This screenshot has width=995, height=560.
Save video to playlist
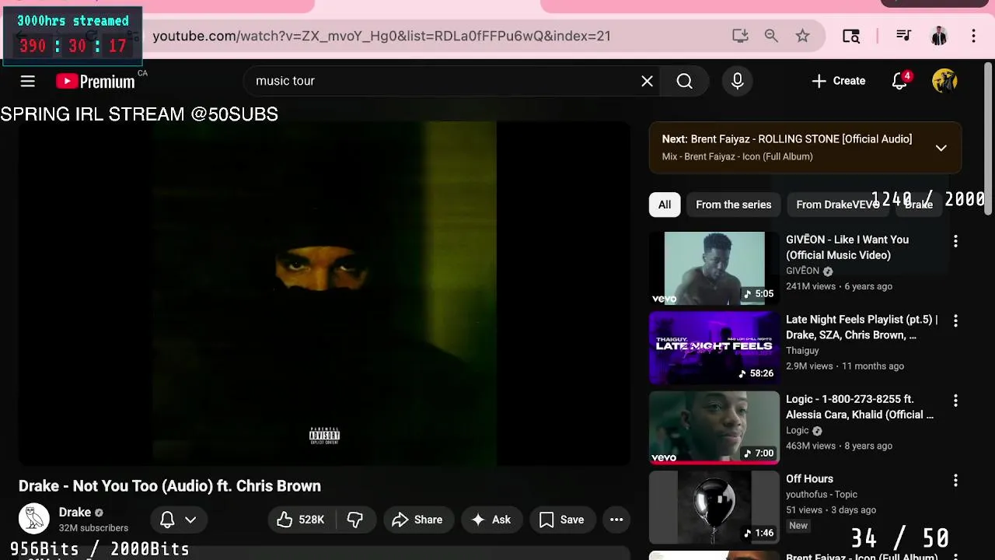click(561, 520)
